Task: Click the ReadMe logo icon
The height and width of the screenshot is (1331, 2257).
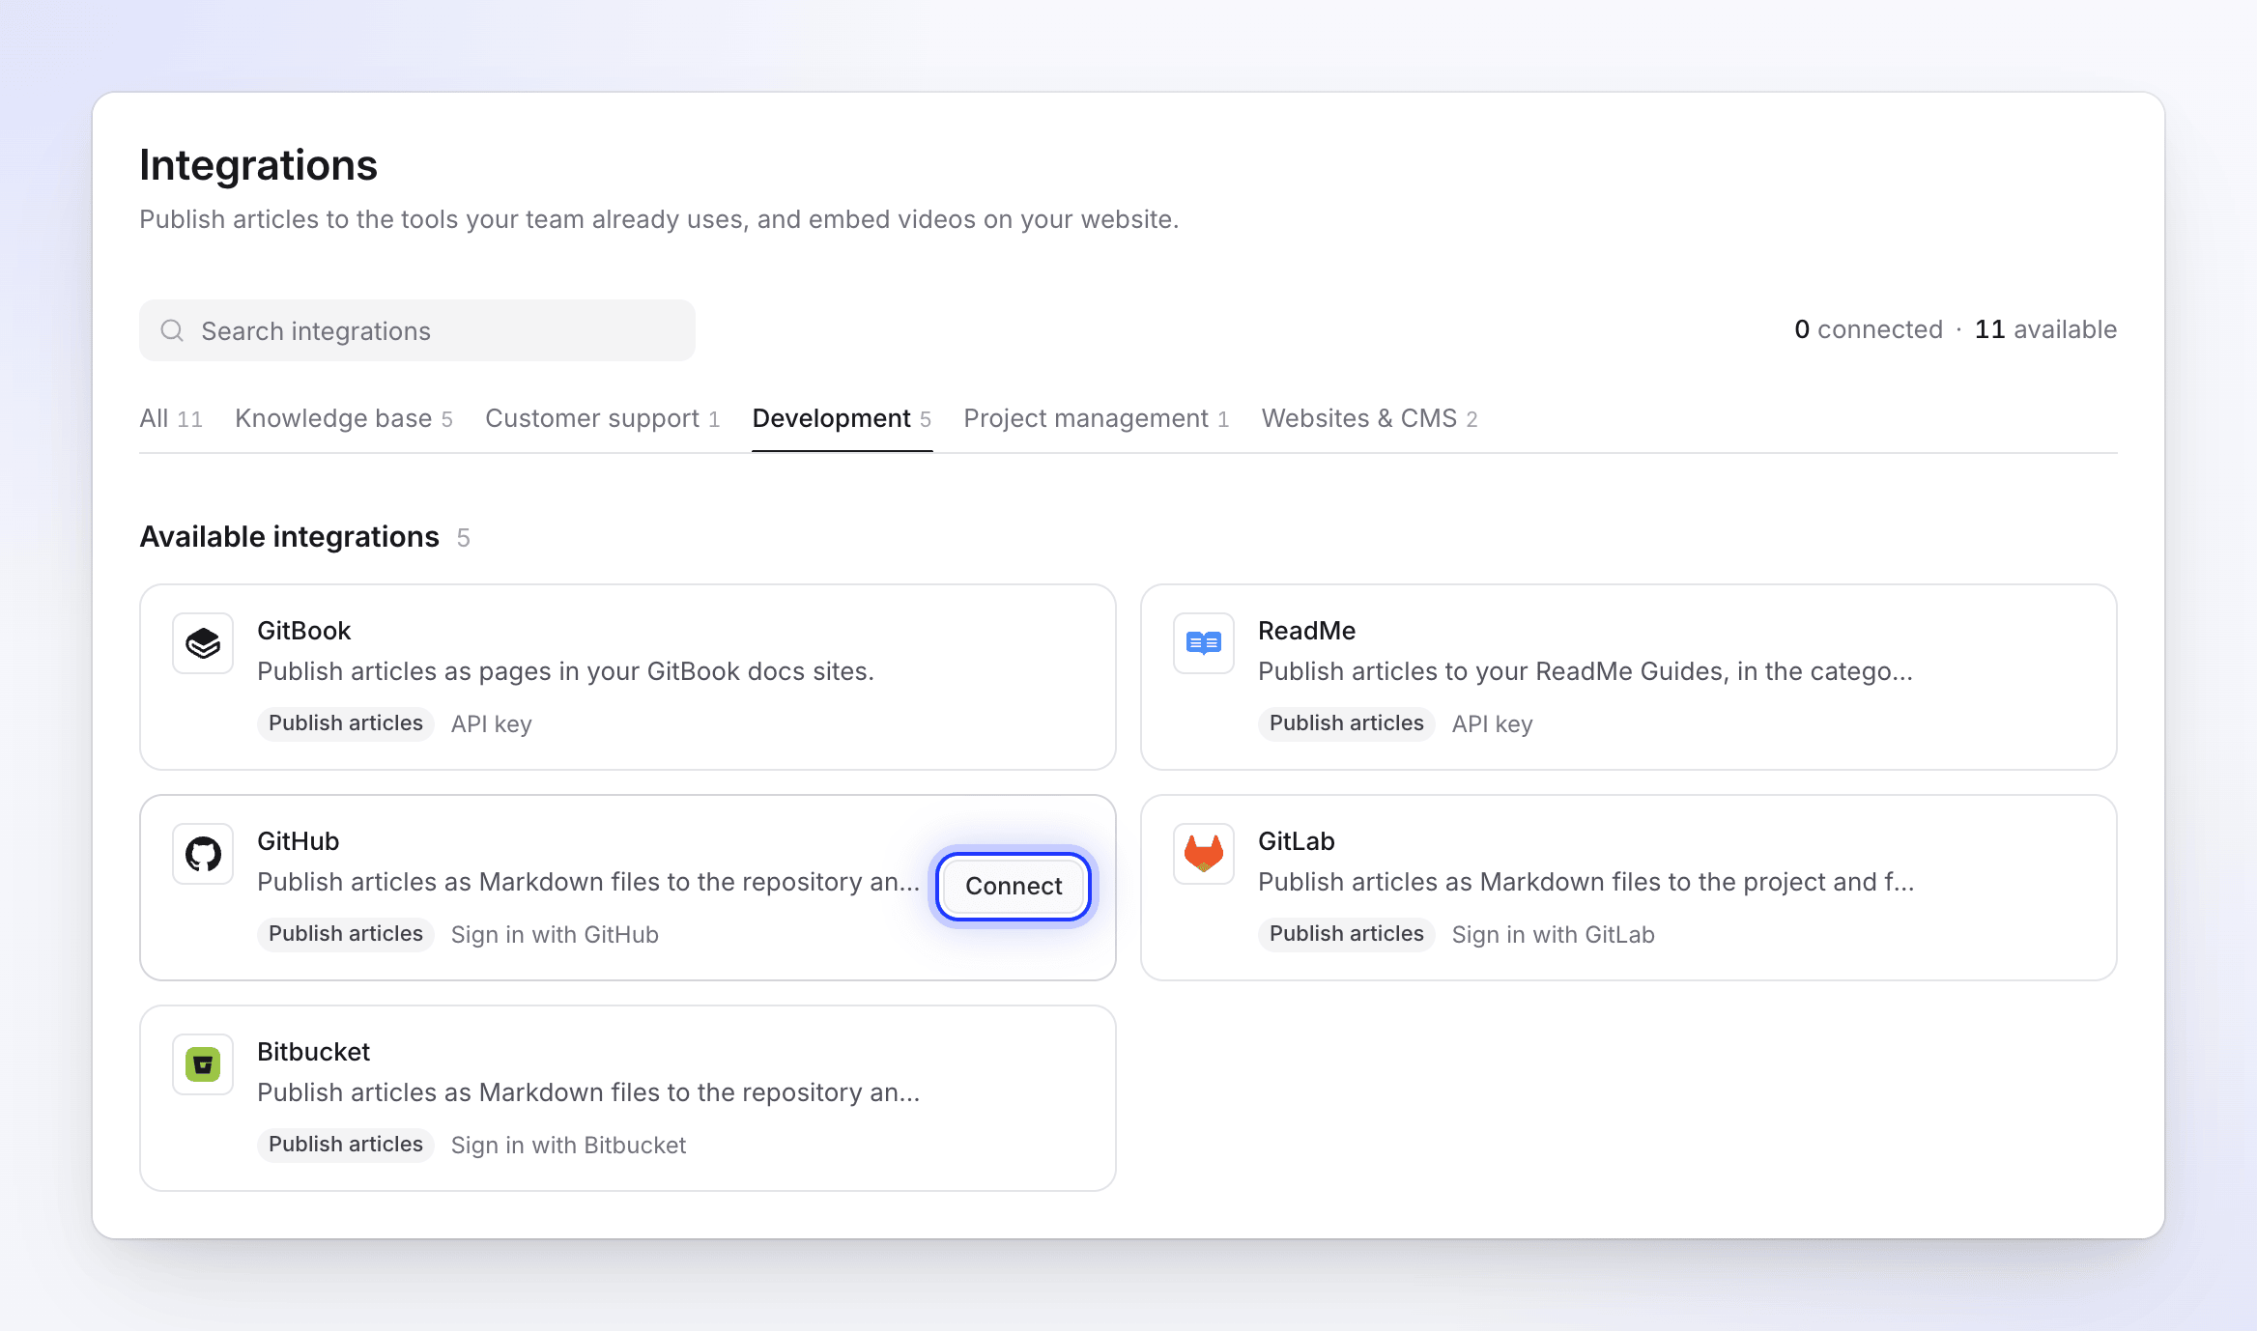Action: pos(1204,643)
